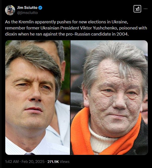Screen dimensions: 152x168
Task: Open Jim Sciutto's profile avatar
Action: coord(10,10)
